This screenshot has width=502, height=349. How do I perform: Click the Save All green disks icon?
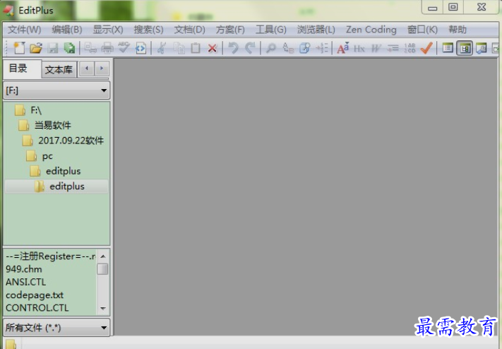click(x=69, y=48)
